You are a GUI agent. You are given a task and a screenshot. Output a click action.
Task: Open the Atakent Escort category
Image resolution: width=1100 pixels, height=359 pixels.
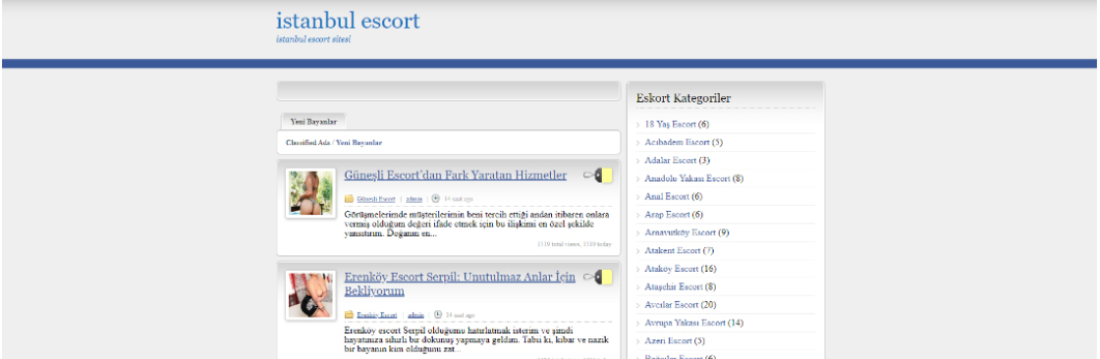673,251
